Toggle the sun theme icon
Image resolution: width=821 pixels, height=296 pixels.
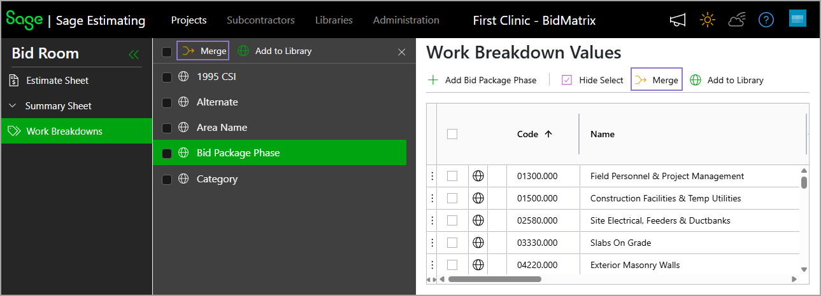point(707,20)
